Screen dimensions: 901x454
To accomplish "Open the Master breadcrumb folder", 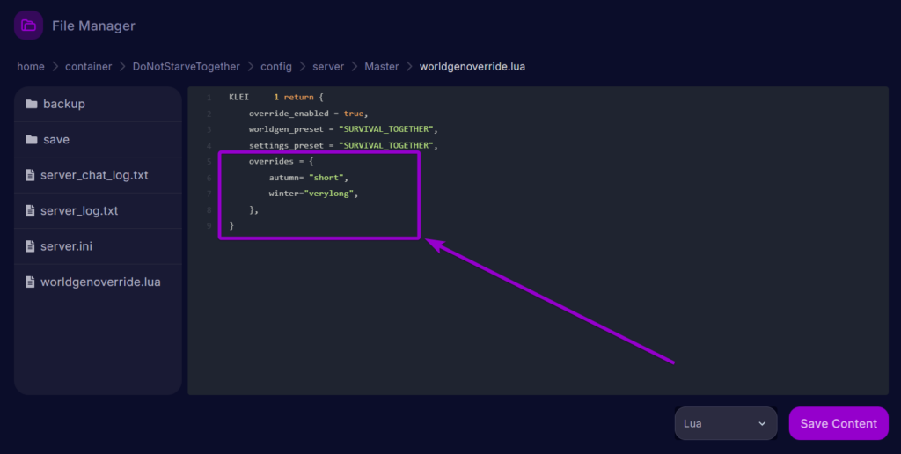I will [381, 67].
